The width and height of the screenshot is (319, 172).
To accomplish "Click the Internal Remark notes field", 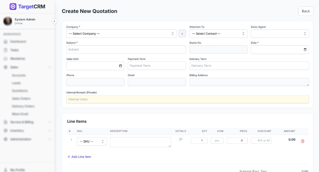I will click(x=187, y=99).
